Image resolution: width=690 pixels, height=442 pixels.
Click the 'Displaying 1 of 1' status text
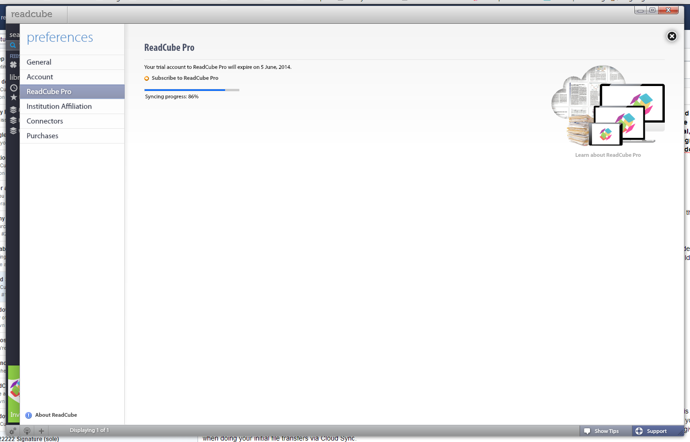point(89,430)
